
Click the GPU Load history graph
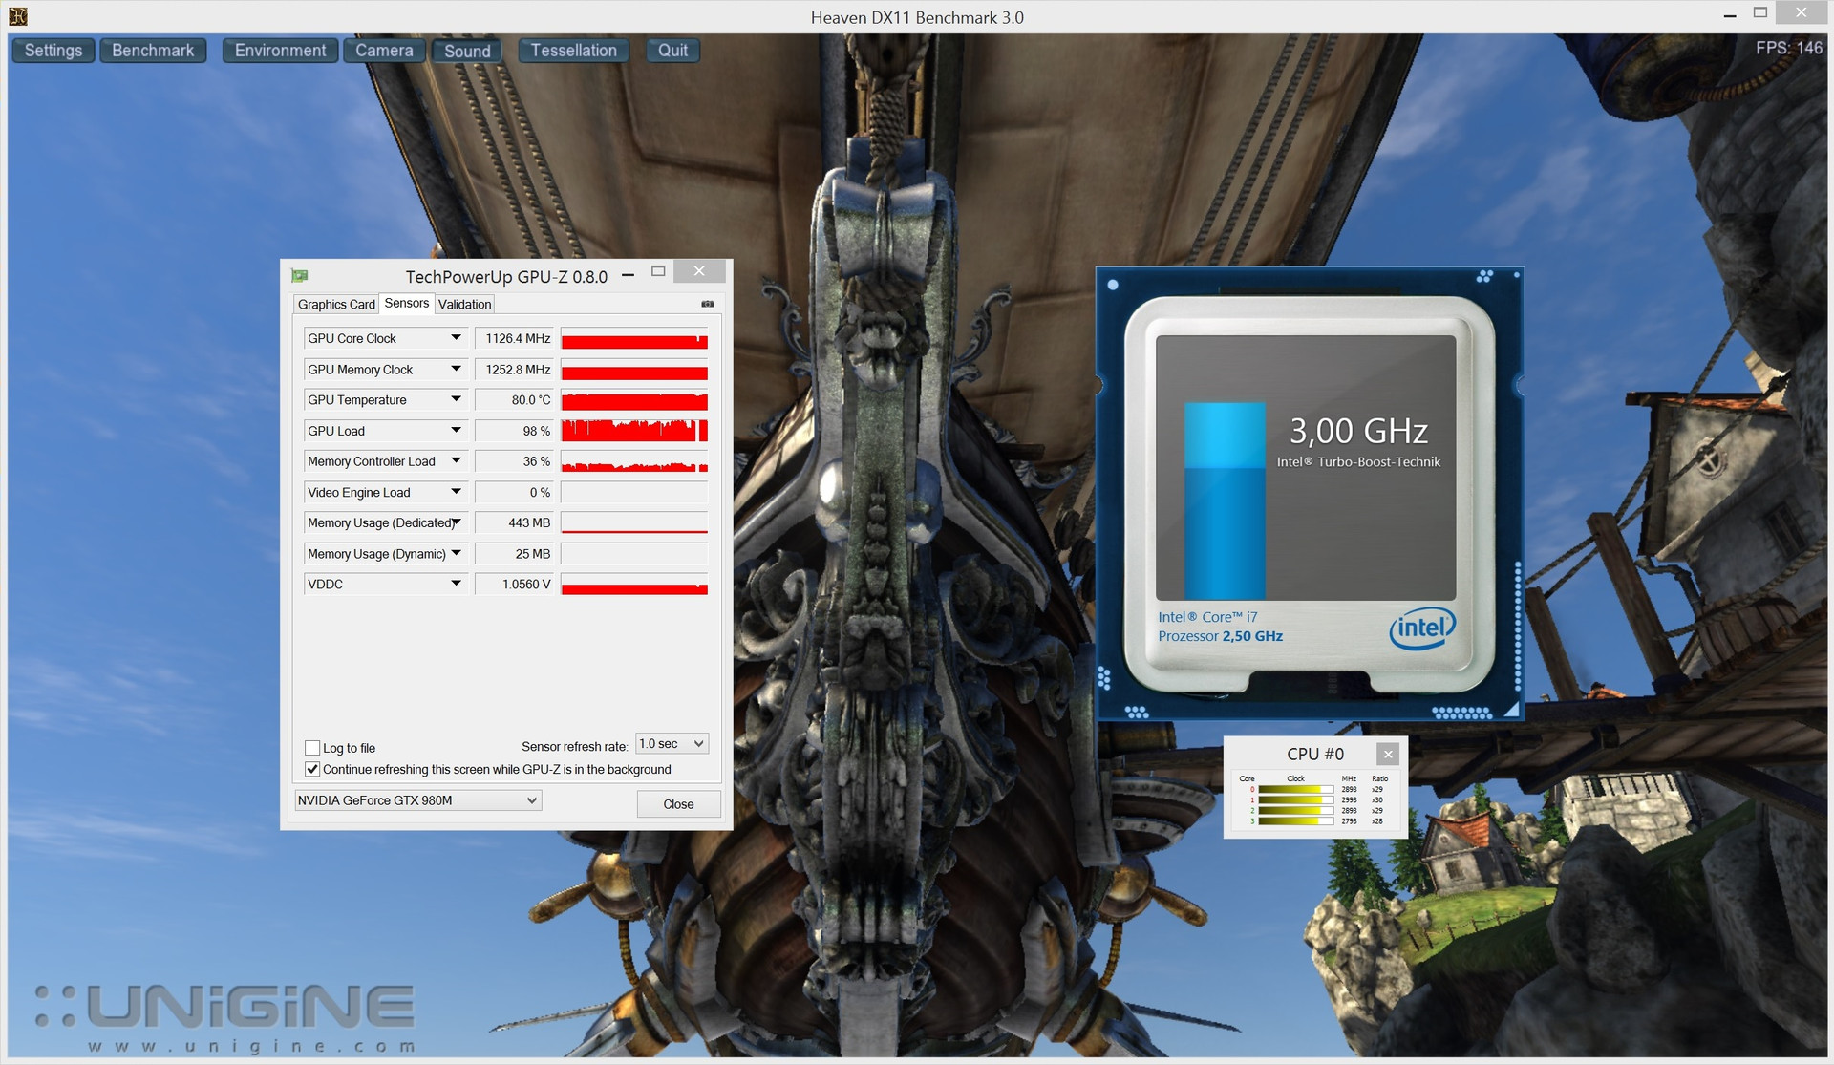tap(634, 431)
